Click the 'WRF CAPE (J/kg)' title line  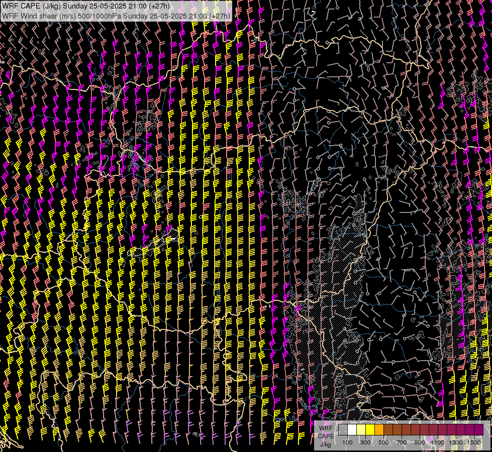click(85, 6)
